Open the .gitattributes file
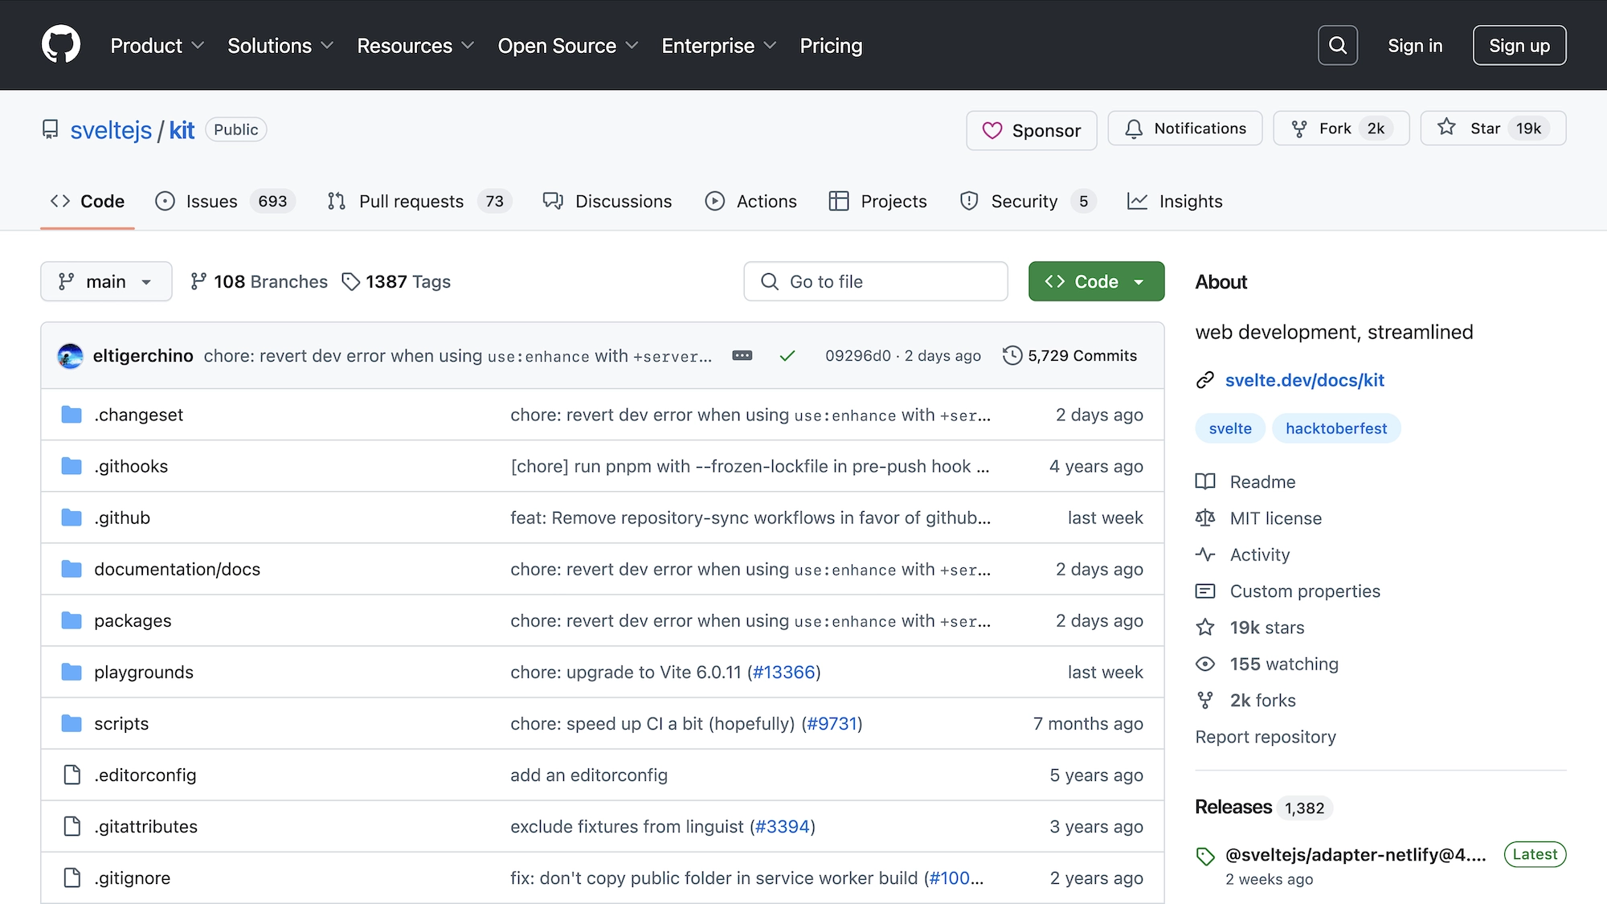Image resolution: width=1607 pixels, height=904 pixels. 145,826
